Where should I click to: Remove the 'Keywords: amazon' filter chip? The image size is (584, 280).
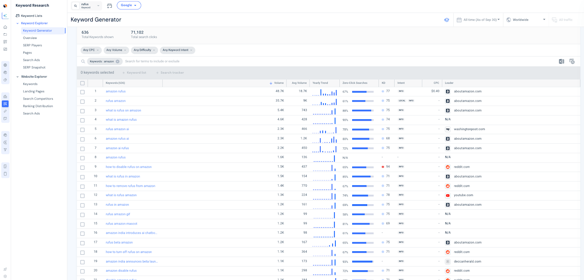pyautogui.click(x=118, y=62)
